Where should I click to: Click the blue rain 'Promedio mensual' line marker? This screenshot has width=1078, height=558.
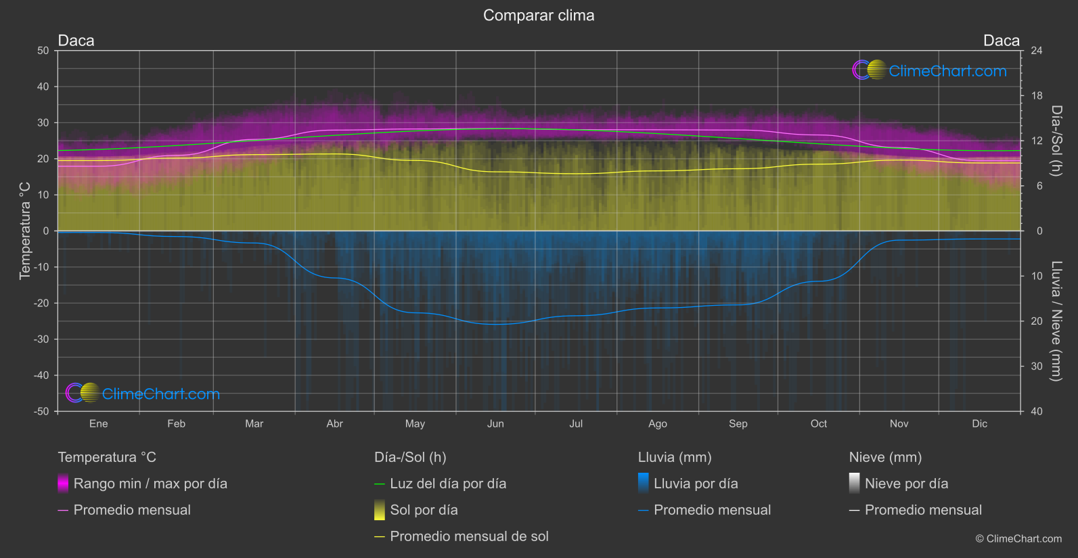coord(644,511)
